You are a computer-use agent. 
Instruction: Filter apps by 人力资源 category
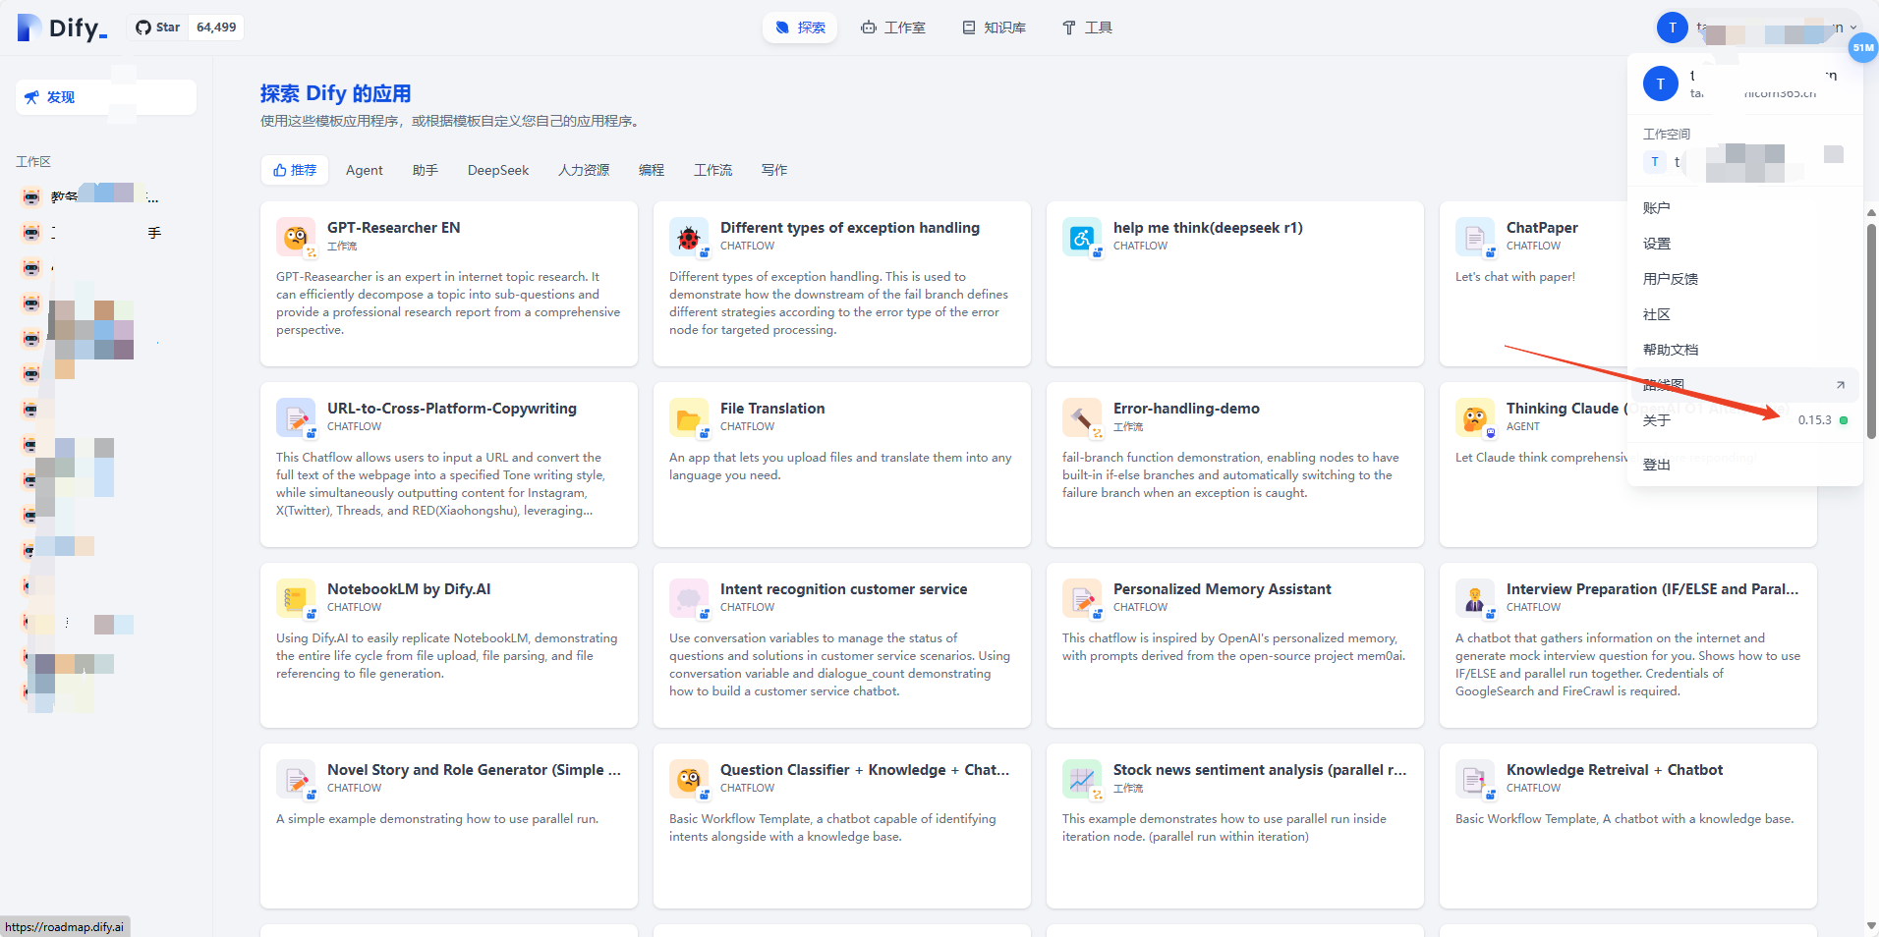(584, 170)
